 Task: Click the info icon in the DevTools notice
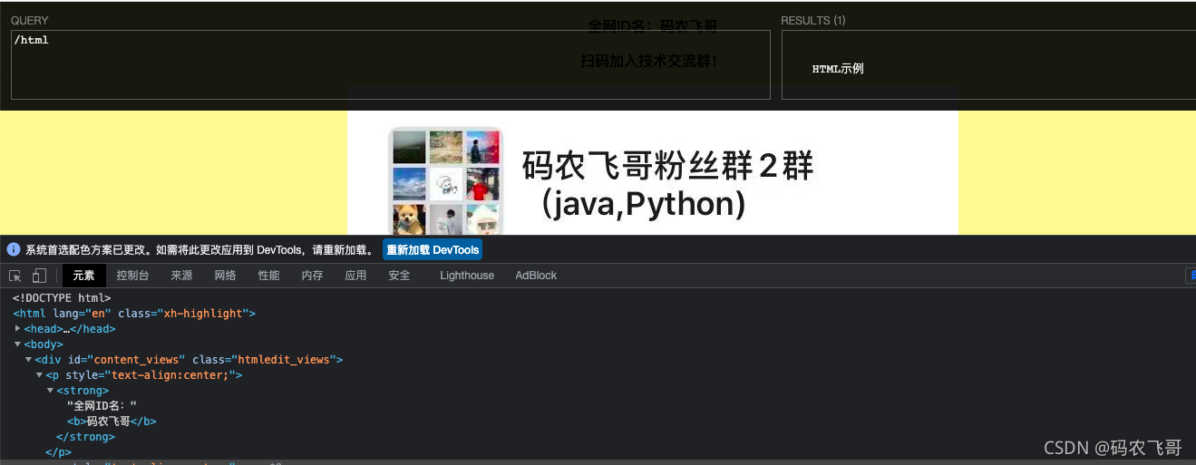click(x=14, y=249)
